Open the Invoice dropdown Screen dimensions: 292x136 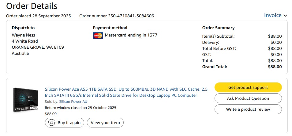click(273, 15)
